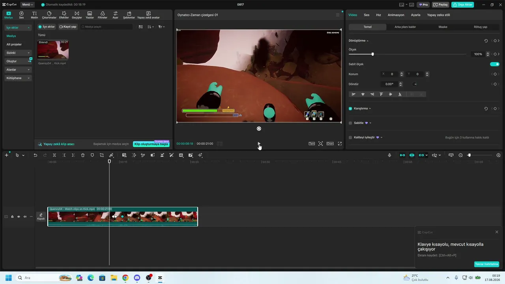Toggle the timeline track lock icon
Screen dimensions: 505x284
point(12,217)
